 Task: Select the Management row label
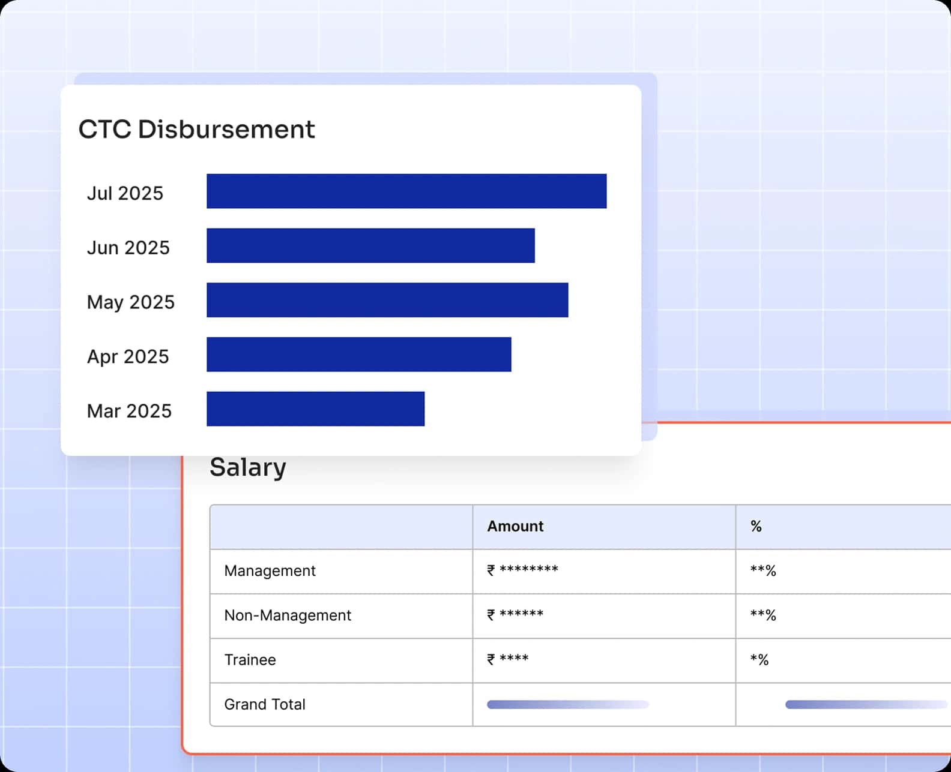coord(270,570)
